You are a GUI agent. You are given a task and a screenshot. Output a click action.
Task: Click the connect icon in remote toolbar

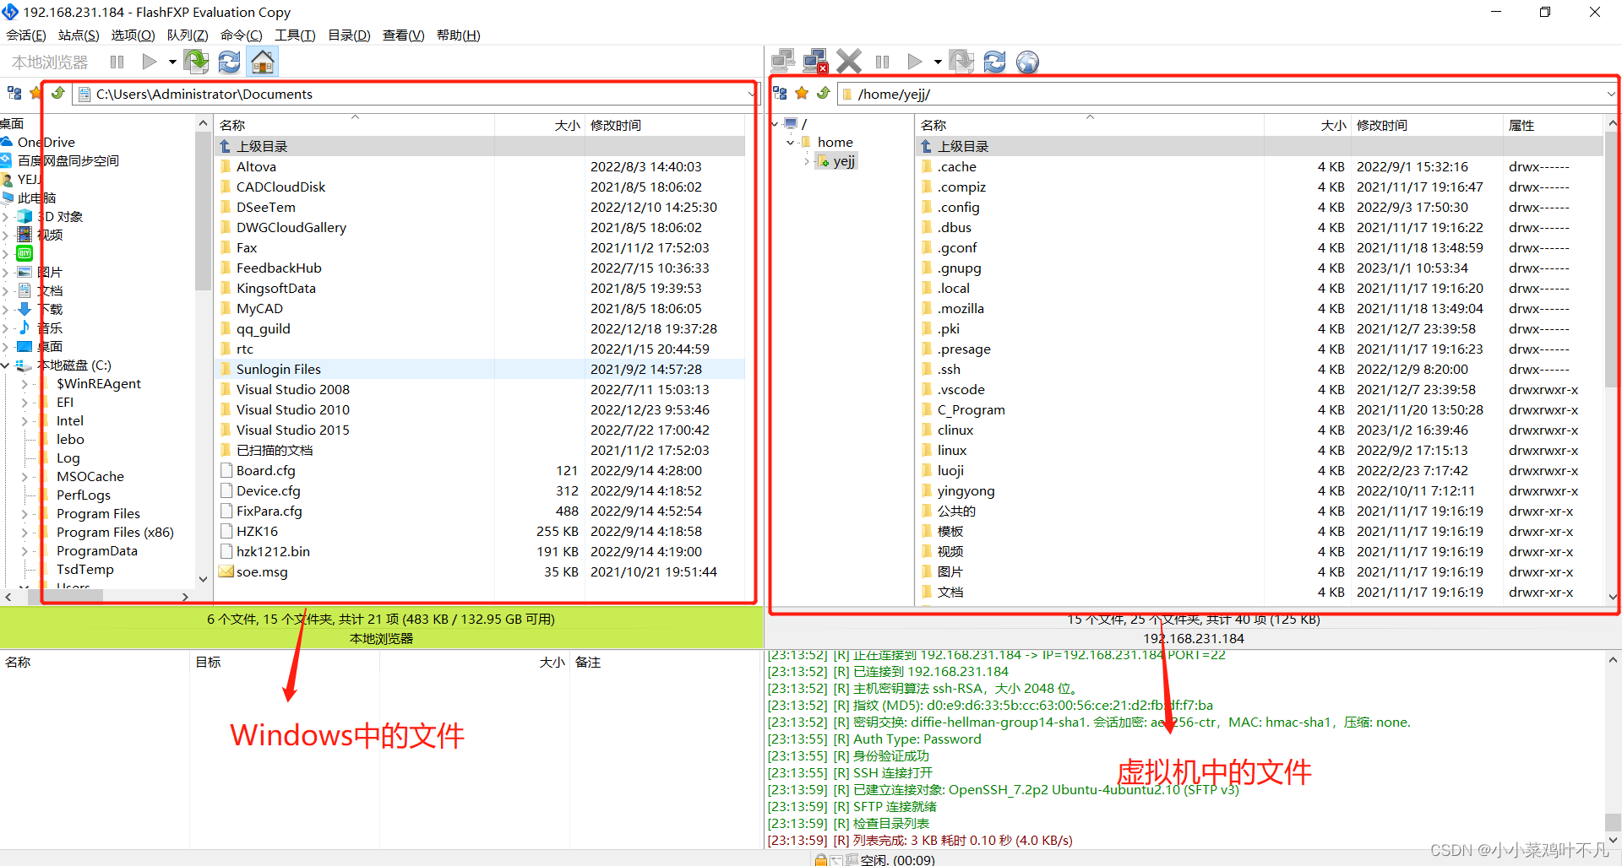click(x=783, y=62)
